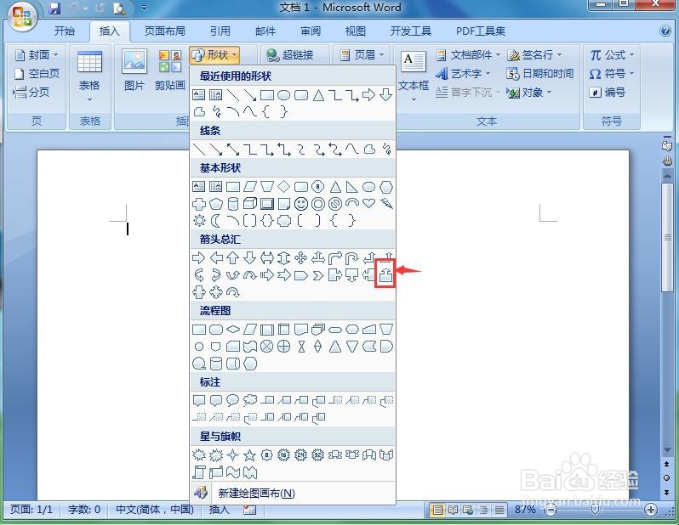679x525 pixels.
Task: Select the smiley face basic shape
Action: (x=301, y=204)
